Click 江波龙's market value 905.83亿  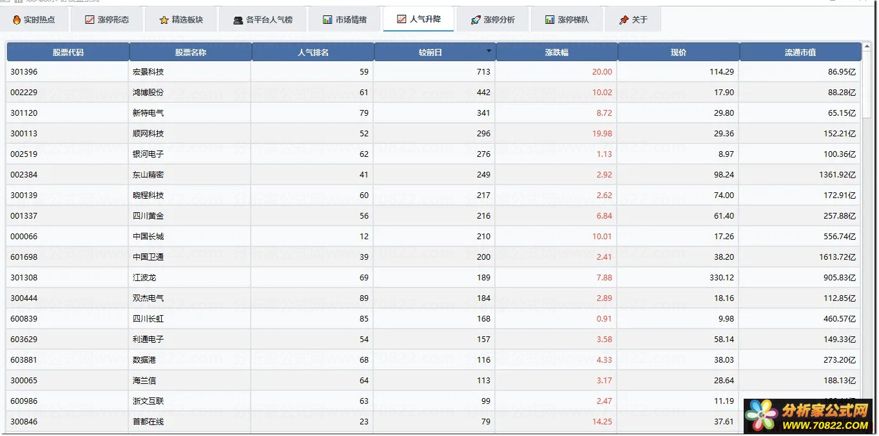(x=840, y=278)
